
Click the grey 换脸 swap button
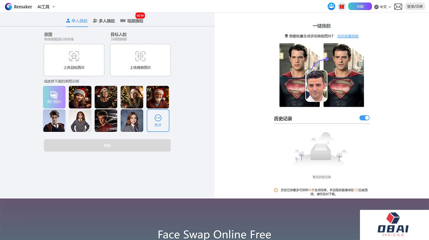107,146
